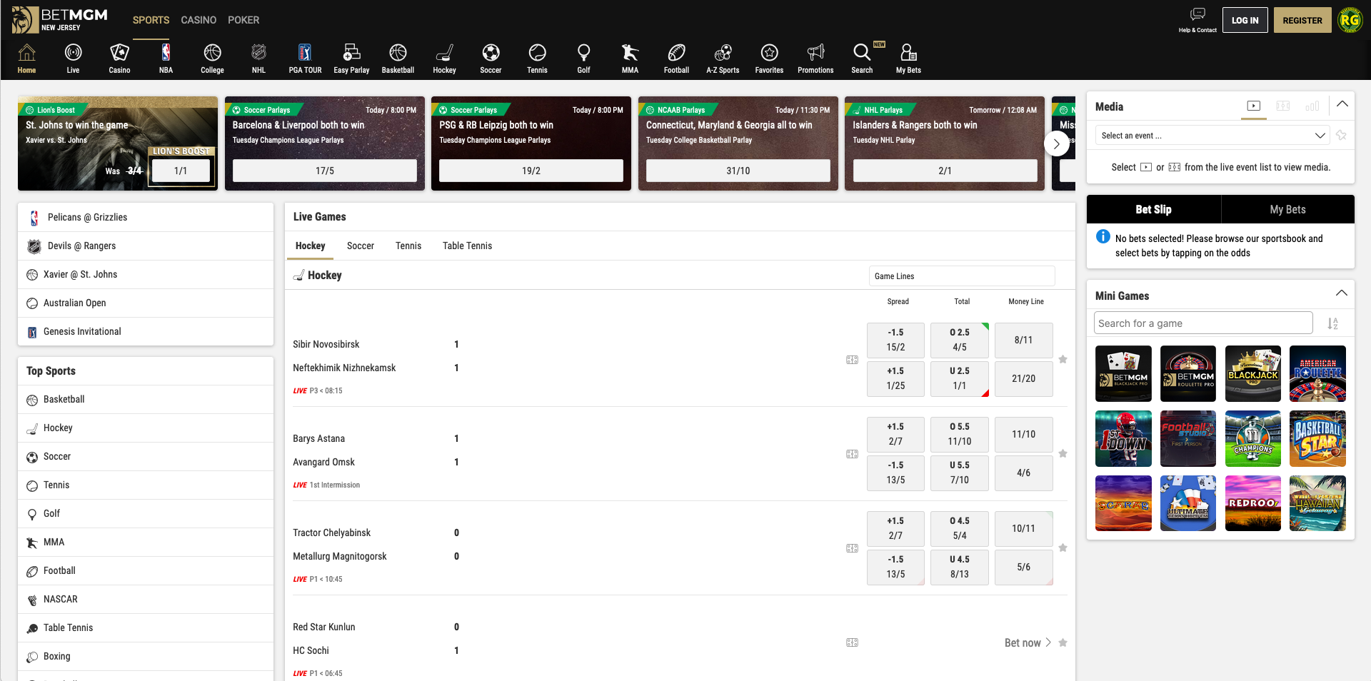Open Boxing in Top Sports list

146,656
